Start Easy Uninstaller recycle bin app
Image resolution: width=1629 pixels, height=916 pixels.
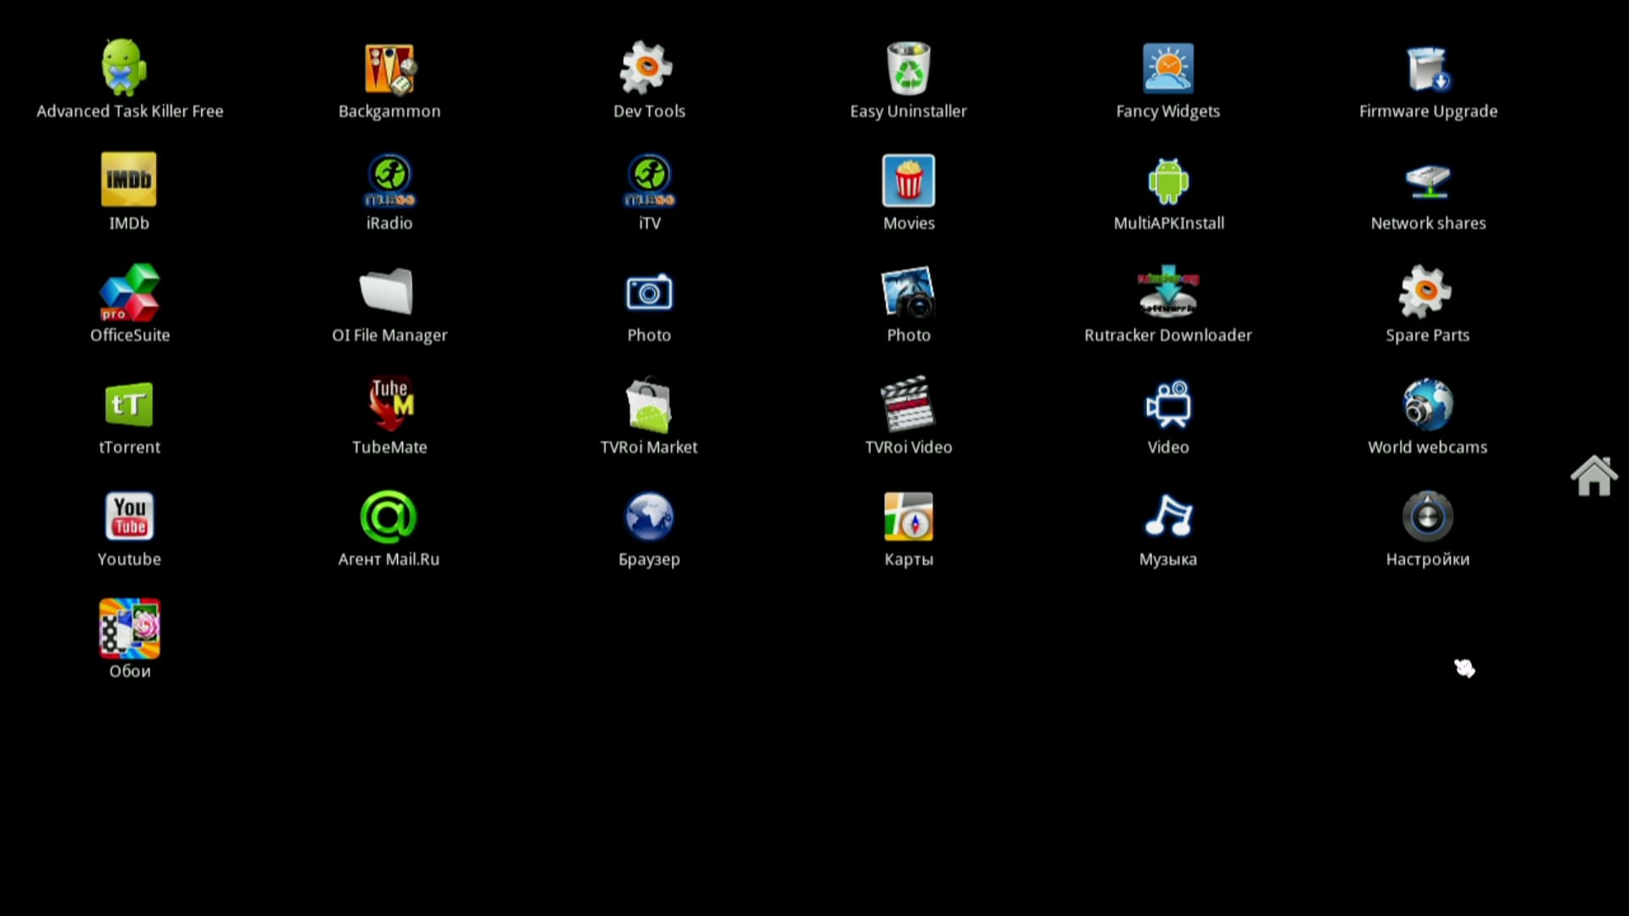[x=908, y=69]
